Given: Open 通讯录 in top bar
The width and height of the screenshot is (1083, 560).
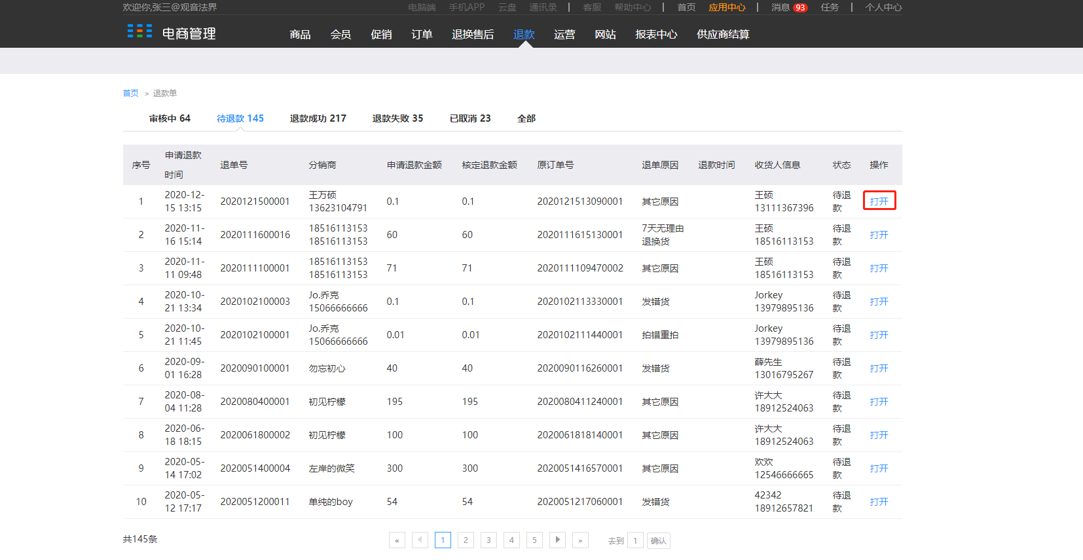Looking at the screenshot, I should [x=543, y=7].
